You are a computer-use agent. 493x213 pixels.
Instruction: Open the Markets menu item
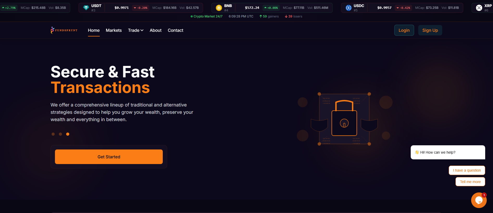click(114, 30)
